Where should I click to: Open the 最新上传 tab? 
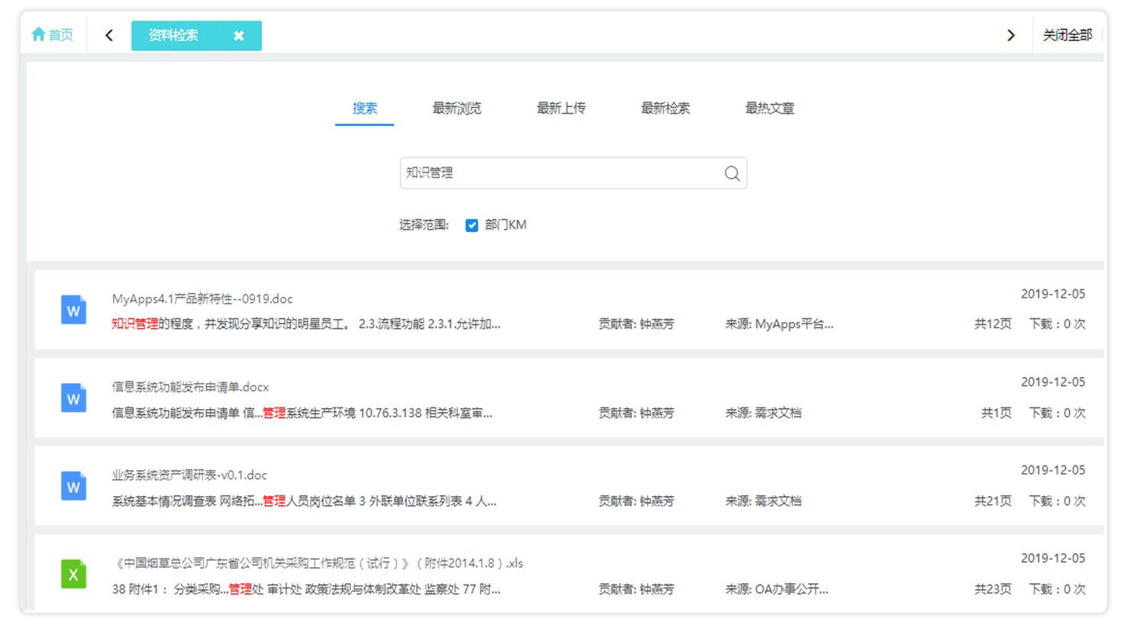[561, 108]
